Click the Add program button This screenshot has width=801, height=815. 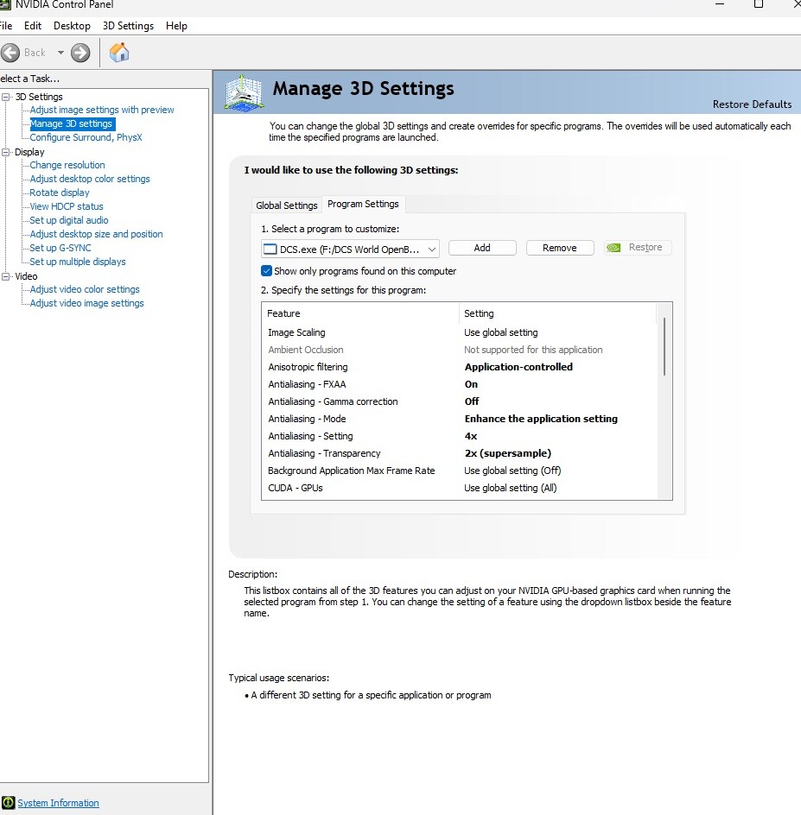coord(482,248)
